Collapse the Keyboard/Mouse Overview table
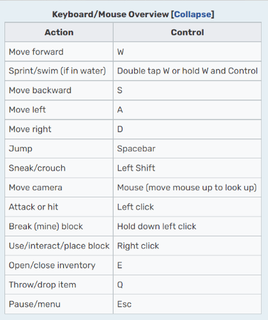268x320 pixels. pyautogui.click(x=193, y=15)
